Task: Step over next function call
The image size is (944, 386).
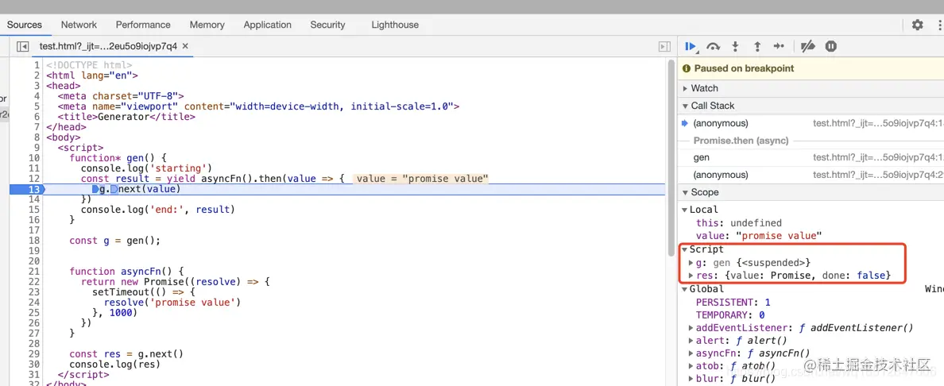Action: point(714,46)
